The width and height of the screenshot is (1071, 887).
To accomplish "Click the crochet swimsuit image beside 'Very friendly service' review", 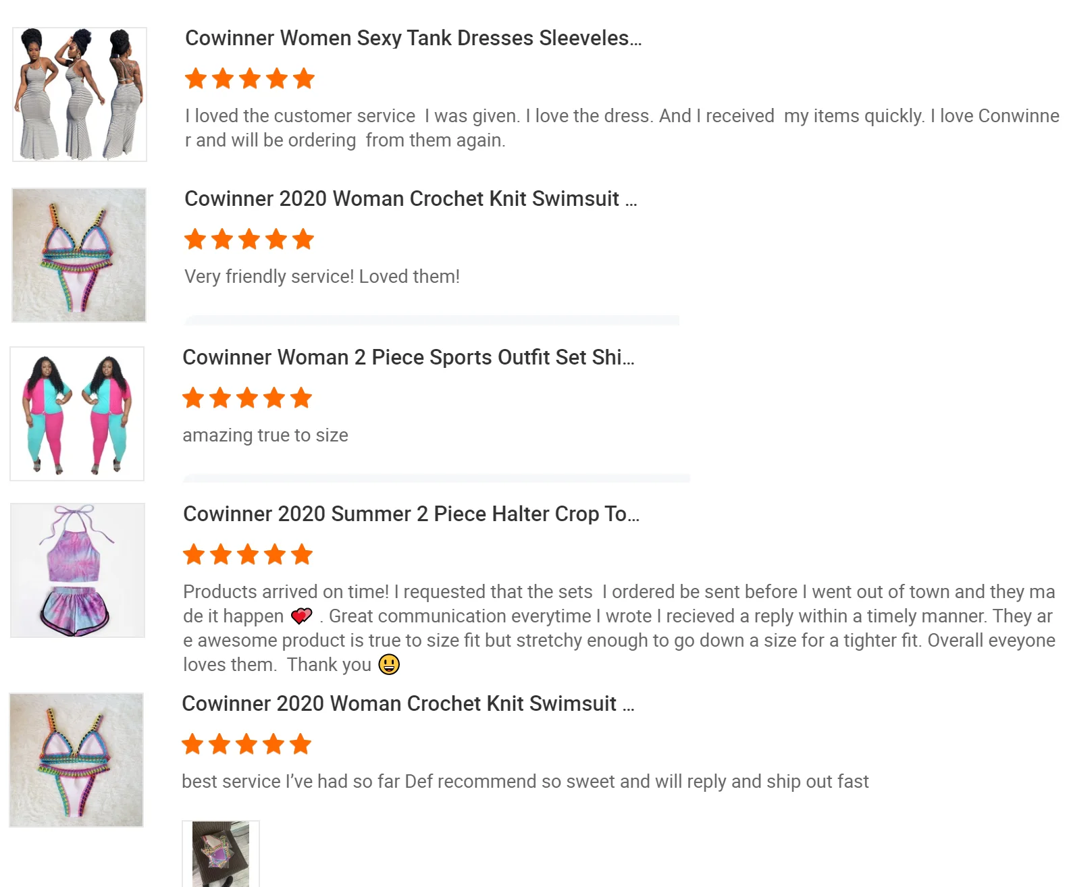I will point(79,255).
